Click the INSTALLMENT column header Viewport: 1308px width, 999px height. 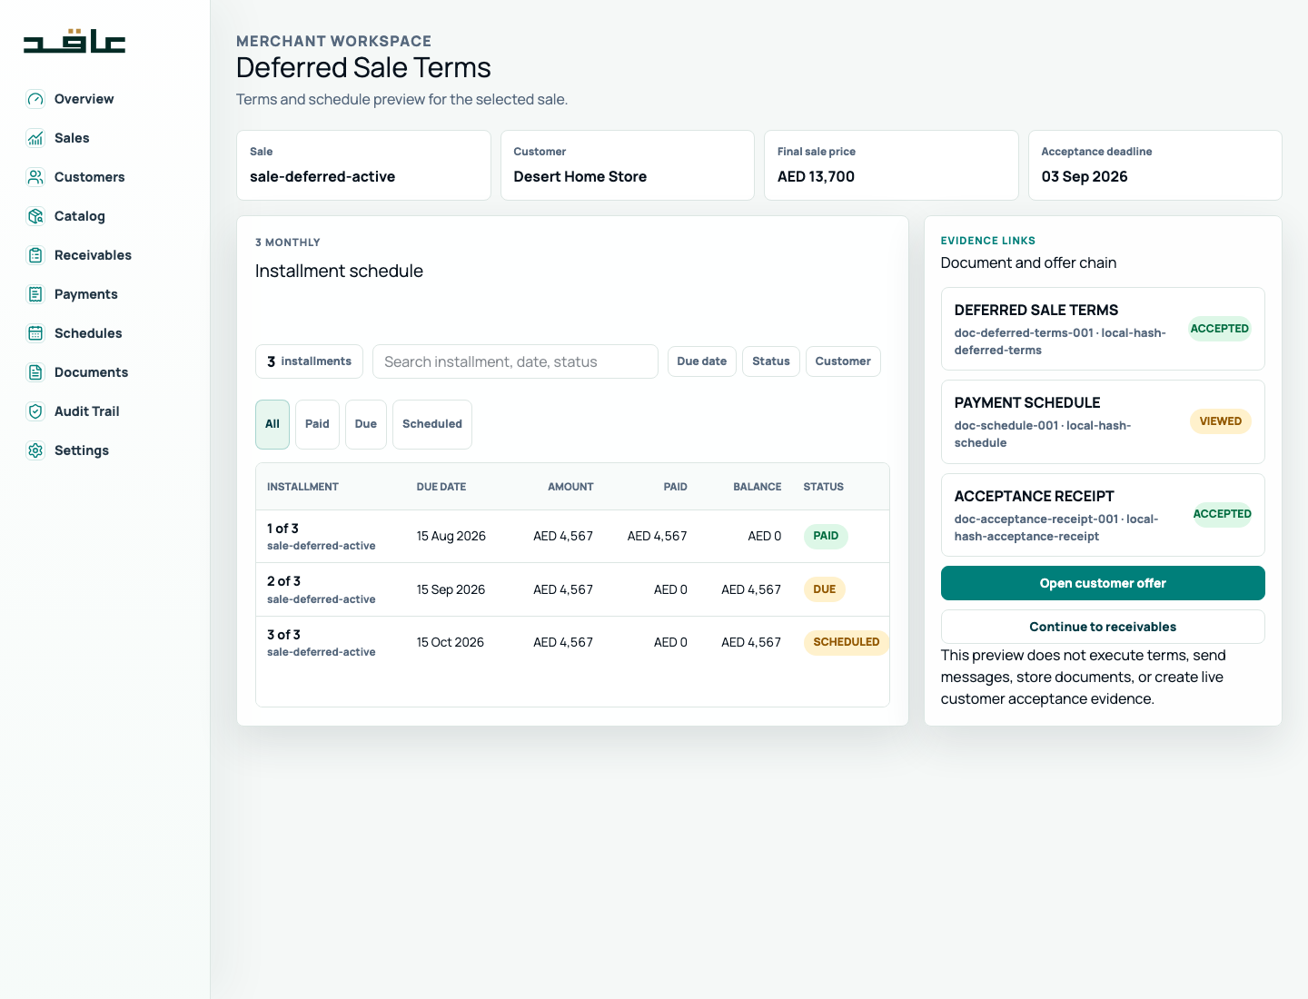point(302,487)
